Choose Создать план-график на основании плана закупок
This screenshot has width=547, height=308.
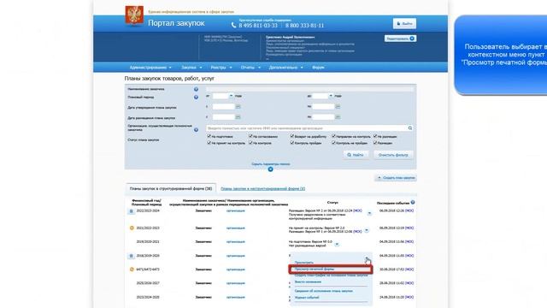331,275
